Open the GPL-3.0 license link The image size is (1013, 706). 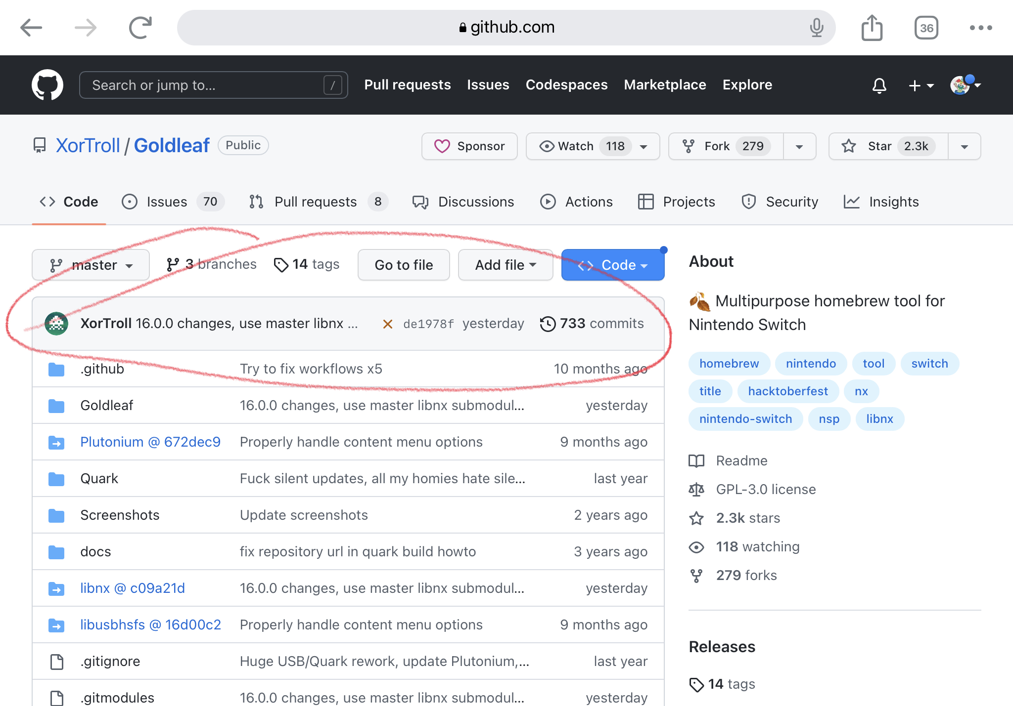click(752, 490)
